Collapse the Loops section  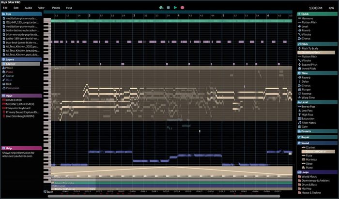tap(317, 172)
